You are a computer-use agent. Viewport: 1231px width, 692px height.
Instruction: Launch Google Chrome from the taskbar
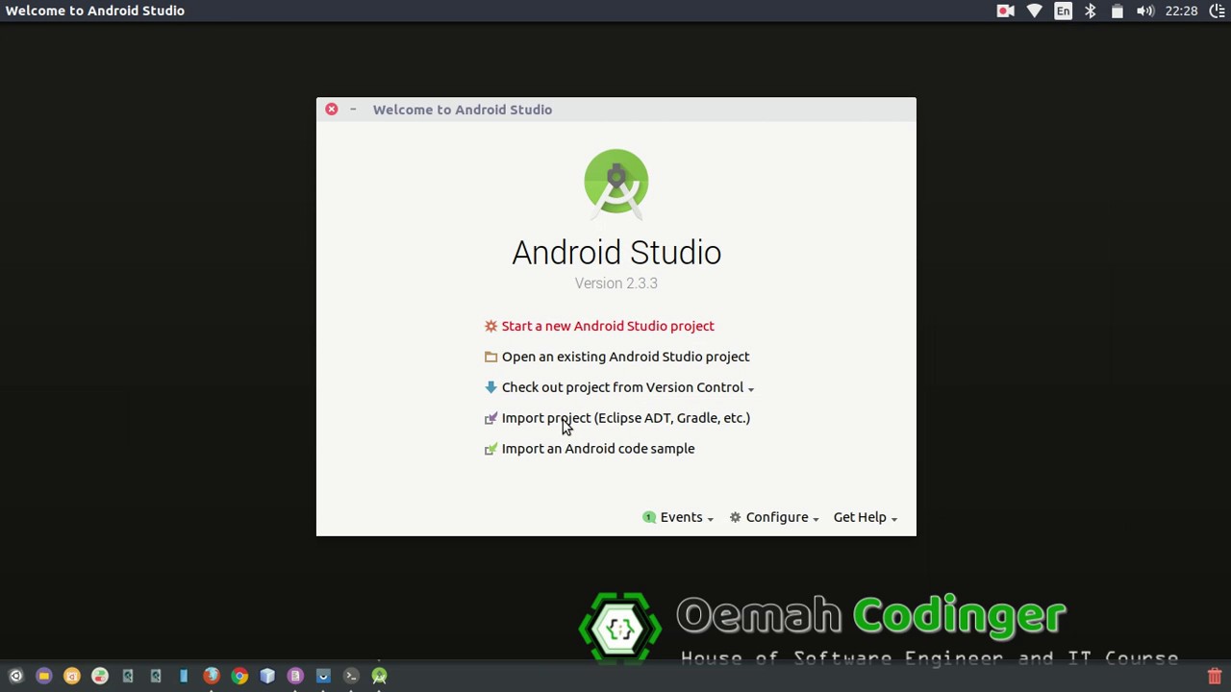coord(239,676)
